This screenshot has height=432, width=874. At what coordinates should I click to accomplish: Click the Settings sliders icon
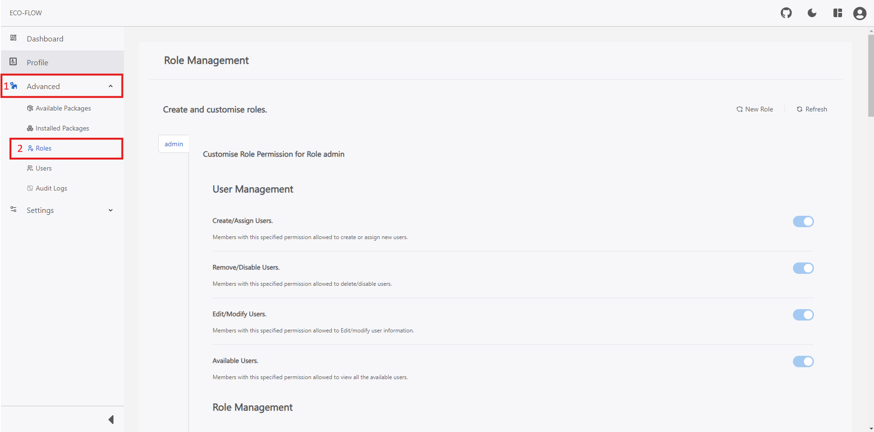pyautogui.click(x=13, y=209)
